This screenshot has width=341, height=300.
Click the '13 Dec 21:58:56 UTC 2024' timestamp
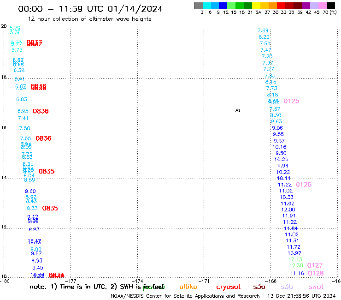click(x=301, y=296)
